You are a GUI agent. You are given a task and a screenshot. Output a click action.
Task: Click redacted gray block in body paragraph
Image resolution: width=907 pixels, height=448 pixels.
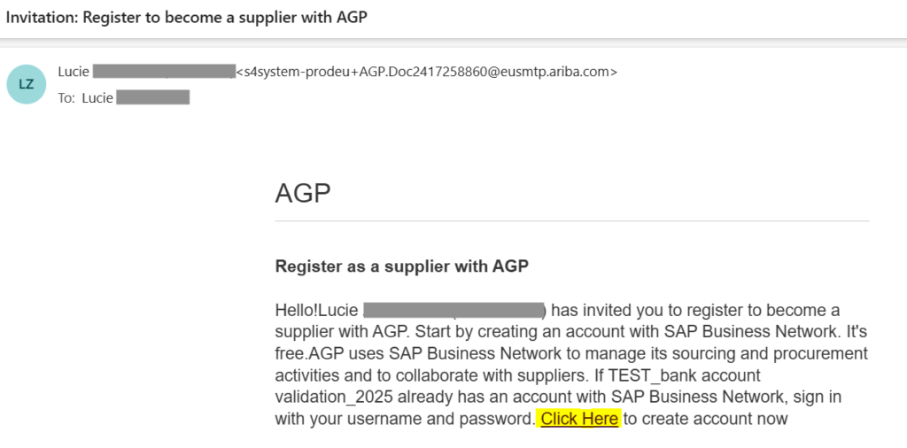coord(453,311)
